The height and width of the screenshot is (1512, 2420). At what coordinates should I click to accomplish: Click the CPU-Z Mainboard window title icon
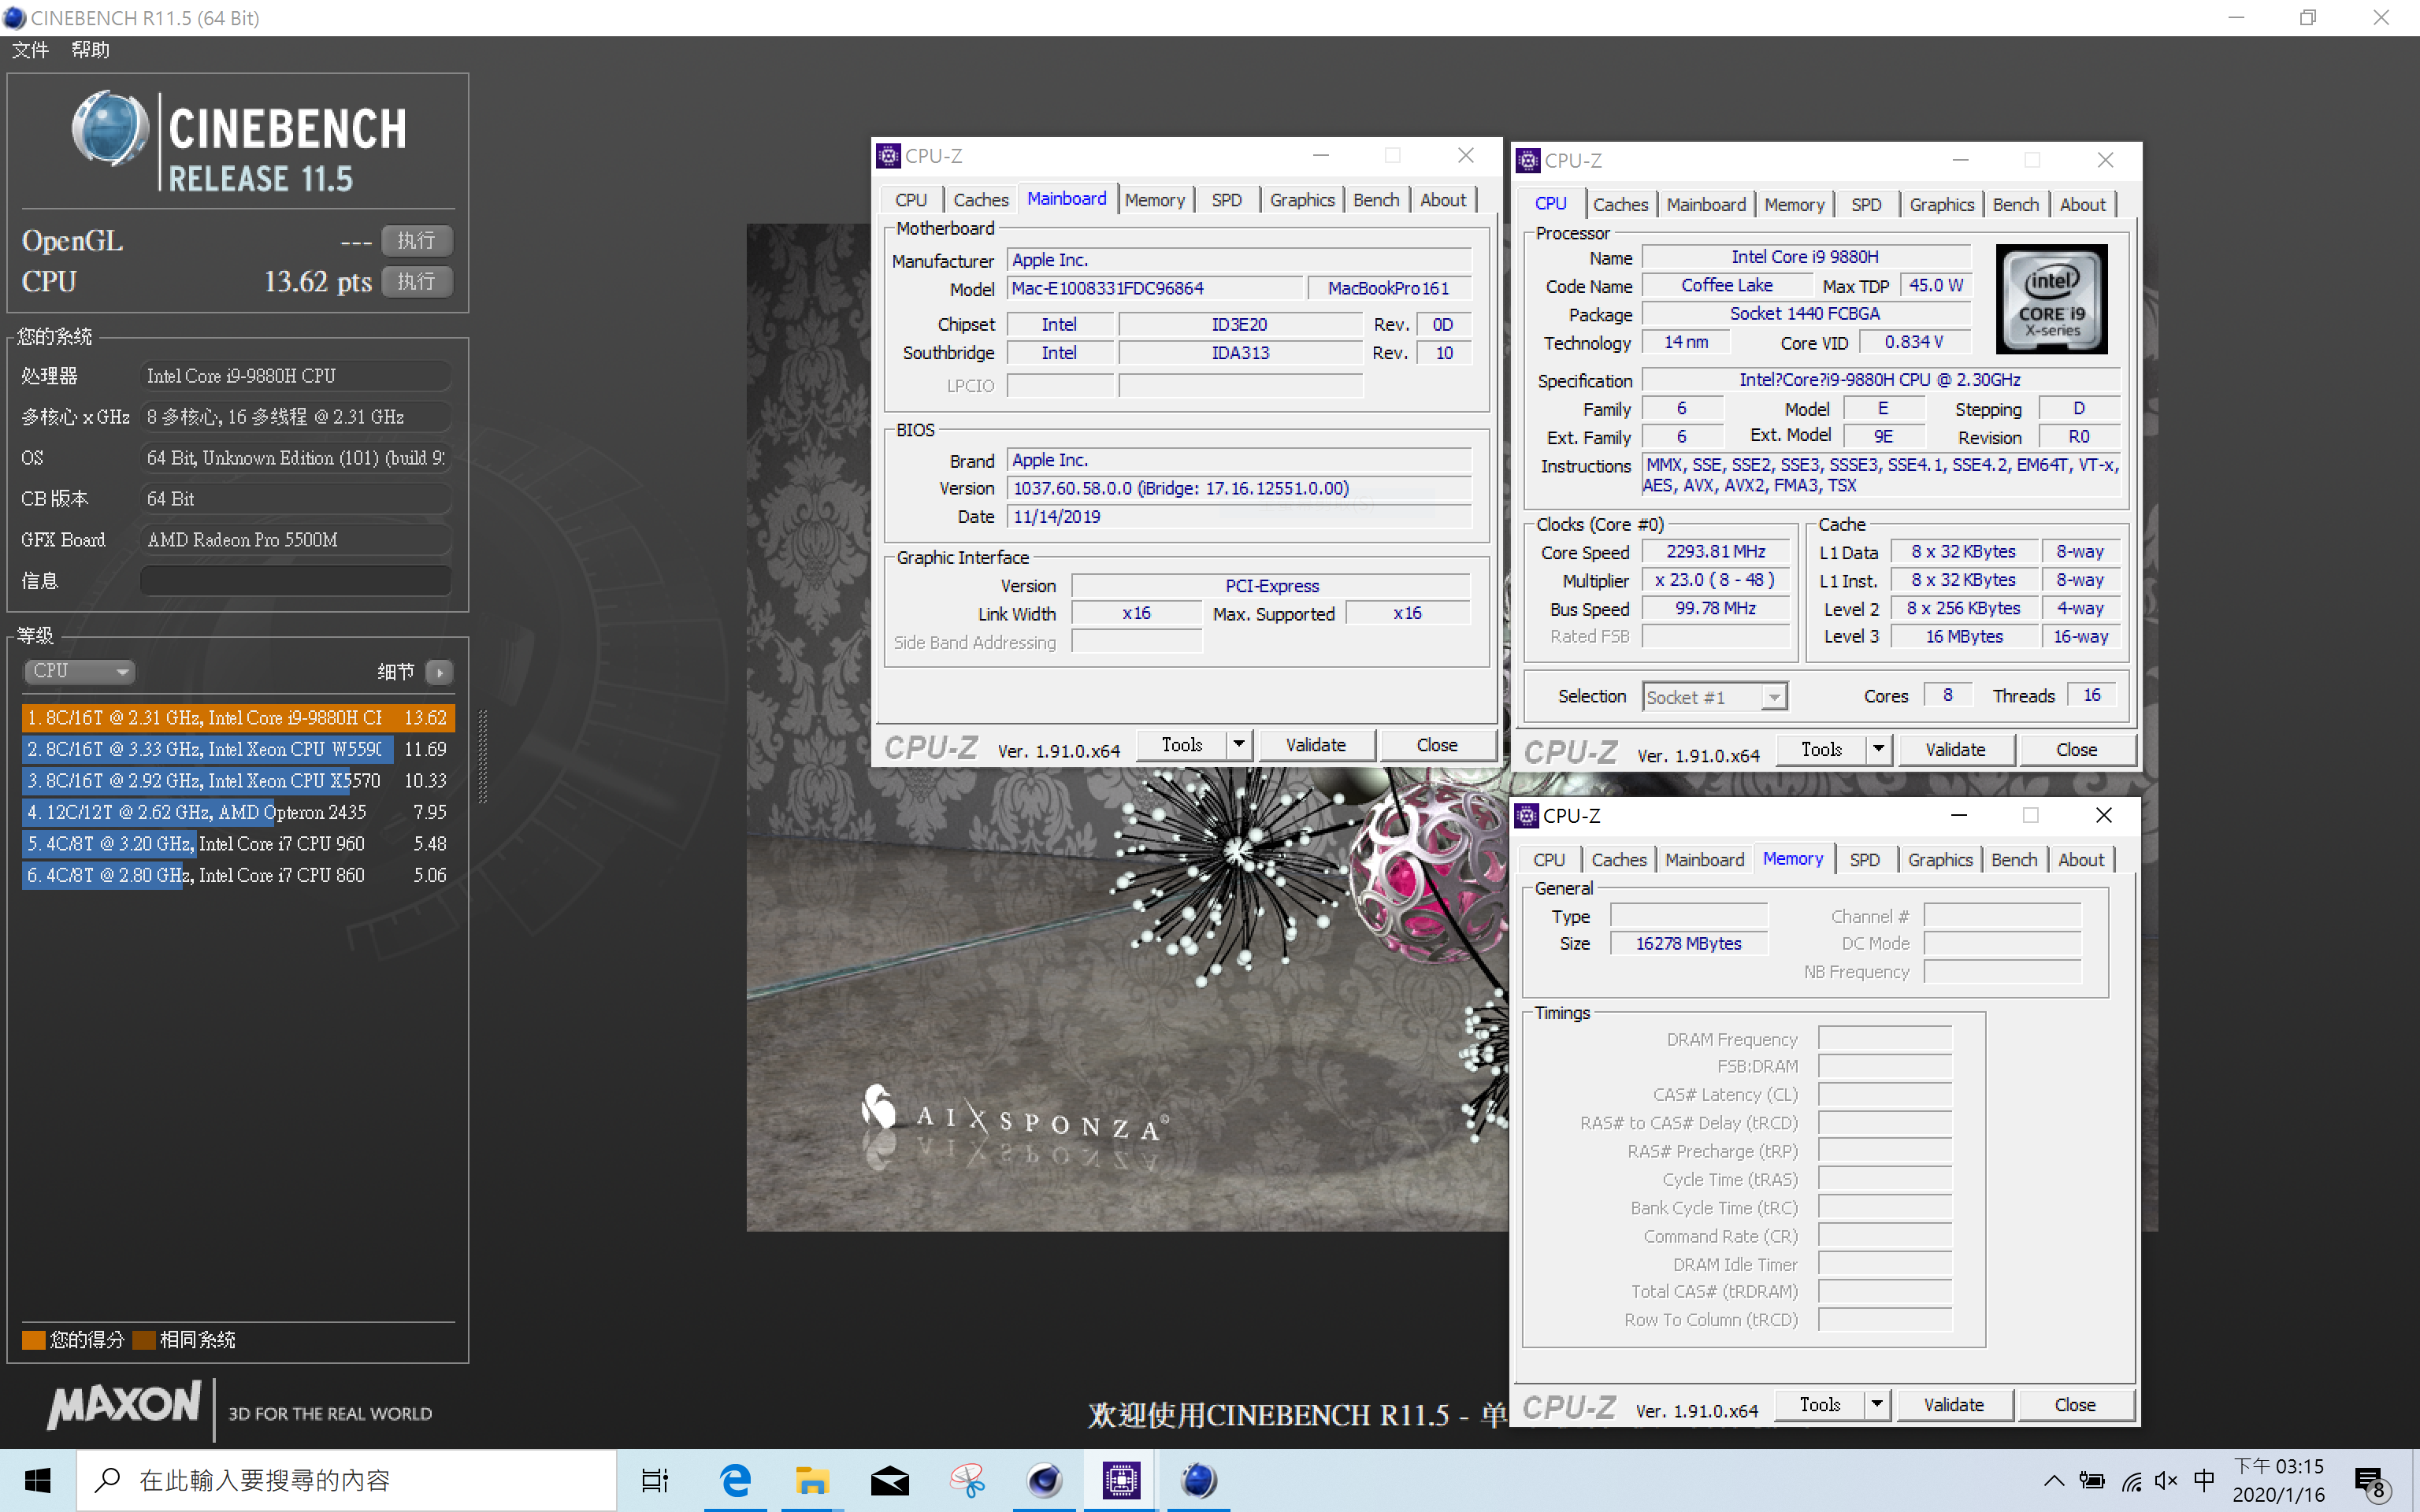click(888, 156)
